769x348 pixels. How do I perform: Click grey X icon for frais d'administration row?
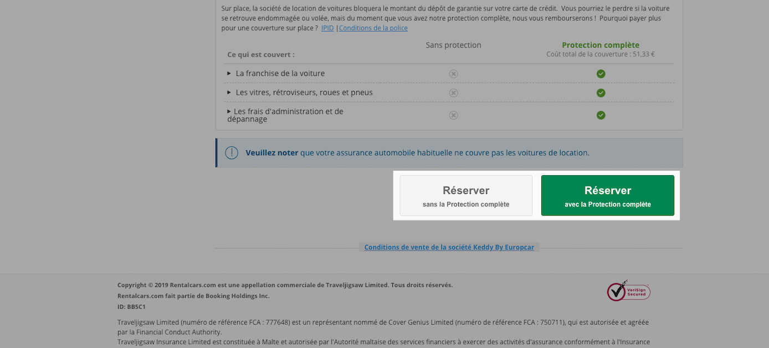point(453,115)
